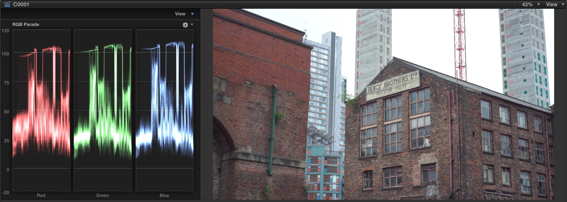Click the -20 value on scope scale

pos(5,192)
